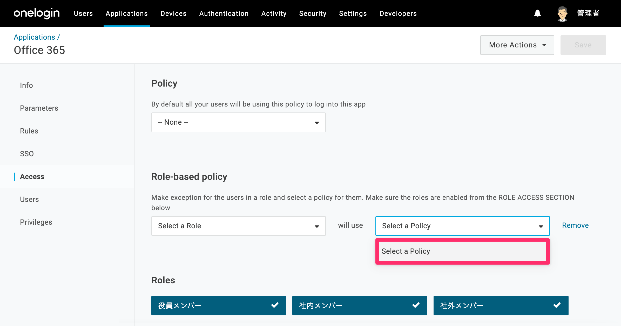Viewport: 621px width, 326px height.
Task: Open the notifications bell
Action: (x=537, y=13)
